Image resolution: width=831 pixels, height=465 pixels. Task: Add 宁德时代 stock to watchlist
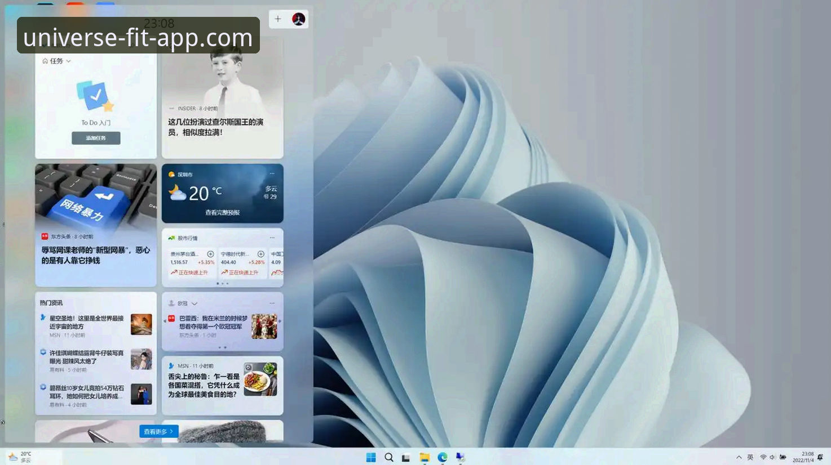click(x=261, y=254)
